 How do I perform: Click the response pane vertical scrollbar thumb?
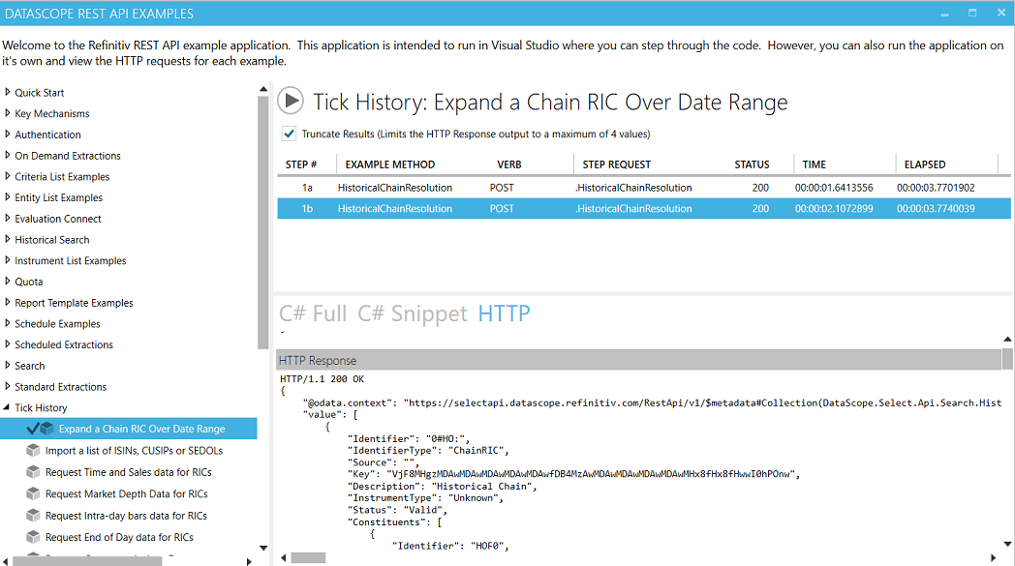(1008, 358)
